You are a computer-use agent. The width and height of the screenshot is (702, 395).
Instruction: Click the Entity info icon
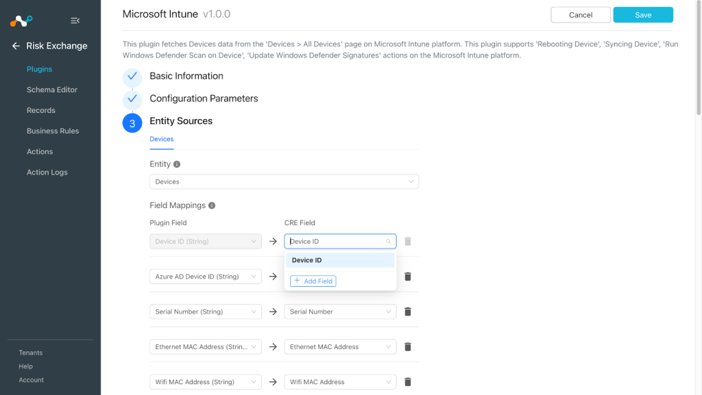(x=177, y=164)
